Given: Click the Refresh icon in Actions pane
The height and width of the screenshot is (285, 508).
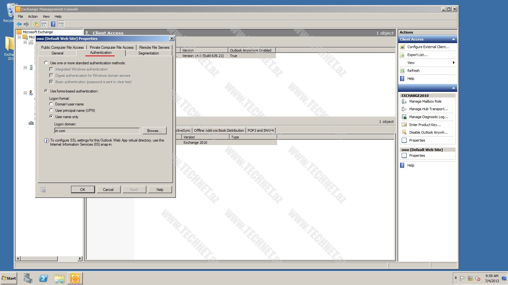Looking at the screenshot, I should tap(402, 71).
